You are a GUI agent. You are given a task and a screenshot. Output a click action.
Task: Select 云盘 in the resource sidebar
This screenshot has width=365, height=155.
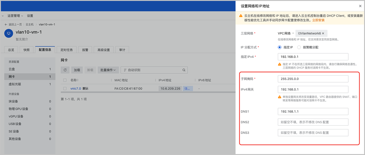[12, 69]
